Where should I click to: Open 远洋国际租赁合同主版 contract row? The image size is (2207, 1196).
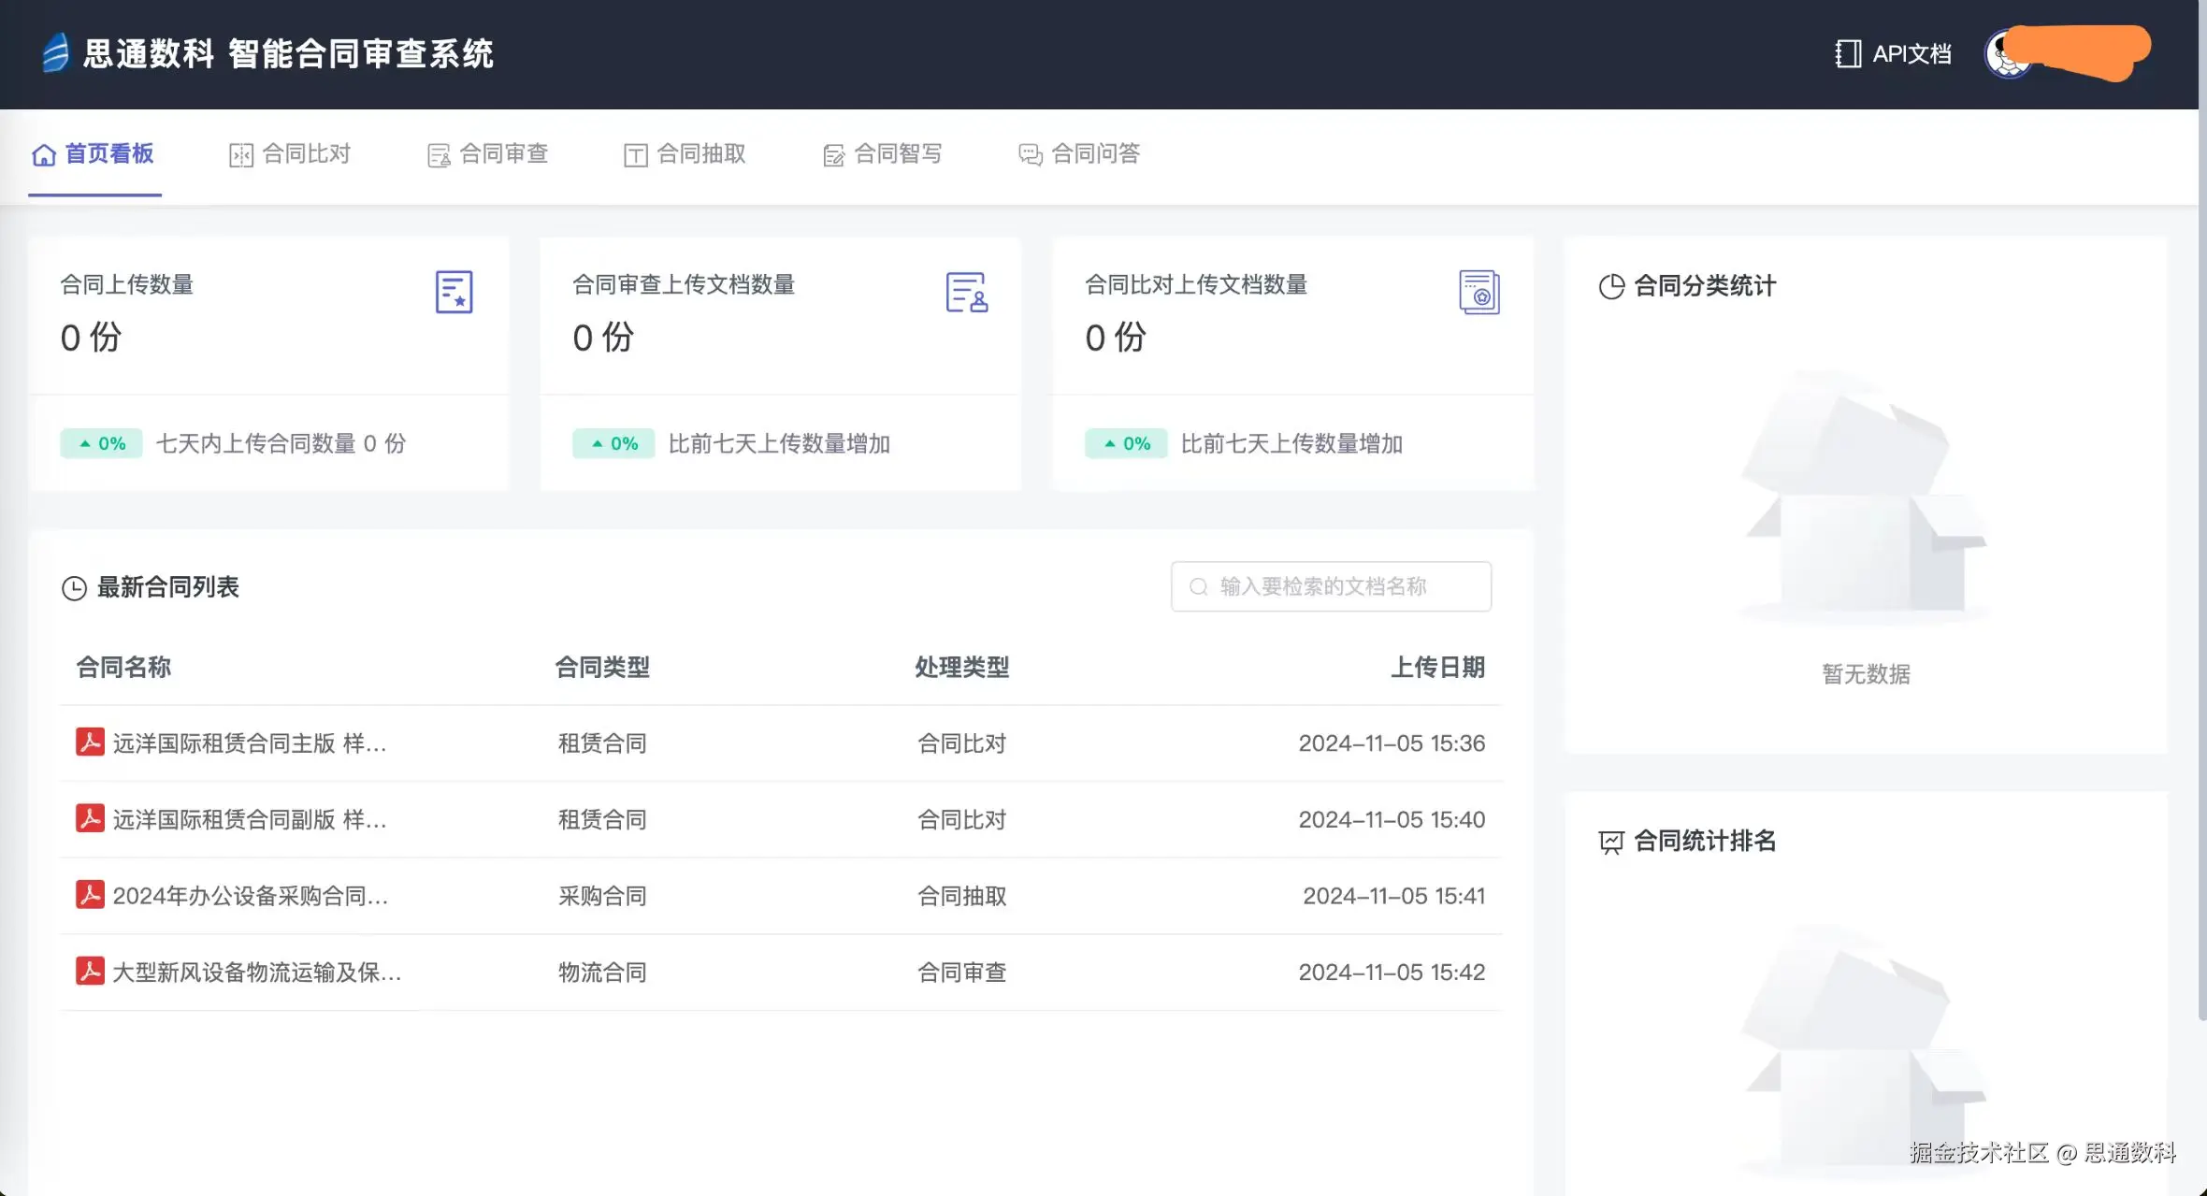point(249,743)
